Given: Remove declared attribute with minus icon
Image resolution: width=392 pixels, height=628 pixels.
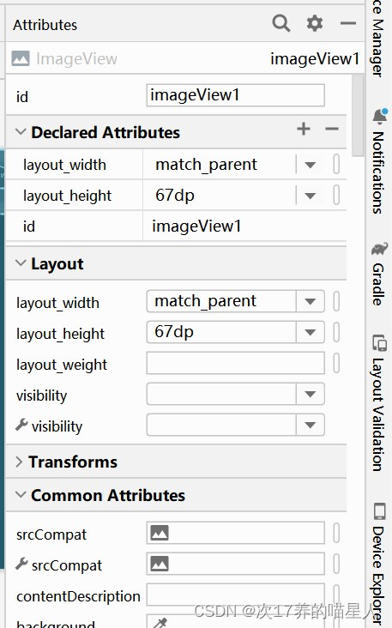Looking at the screenshot, I should pyautogui.click(x=332, y=129).
